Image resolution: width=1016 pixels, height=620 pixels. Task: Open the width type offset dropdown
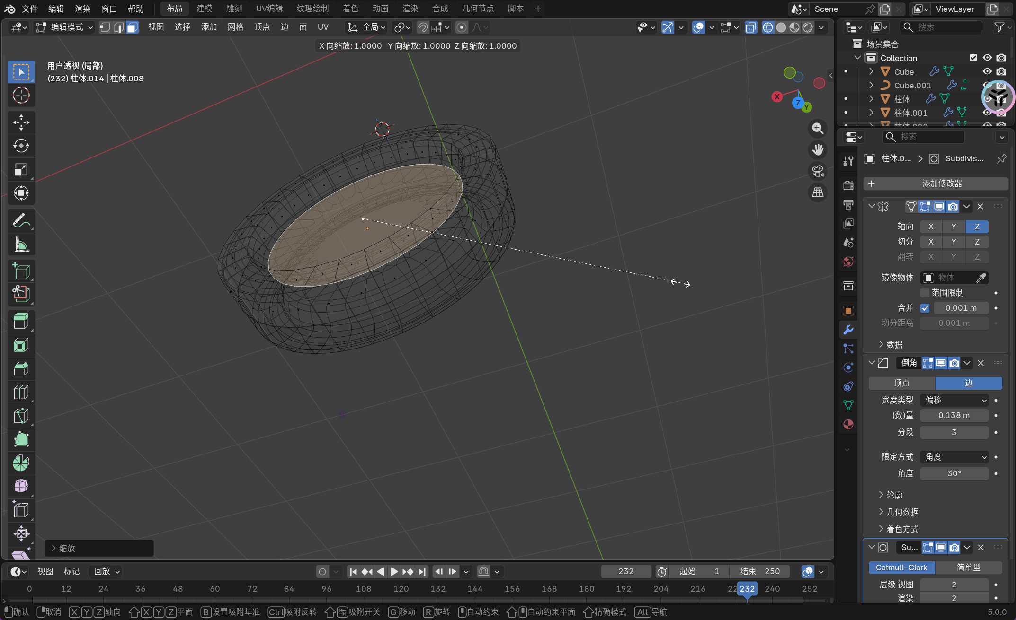pyautogui.click(x=954, y=400)
